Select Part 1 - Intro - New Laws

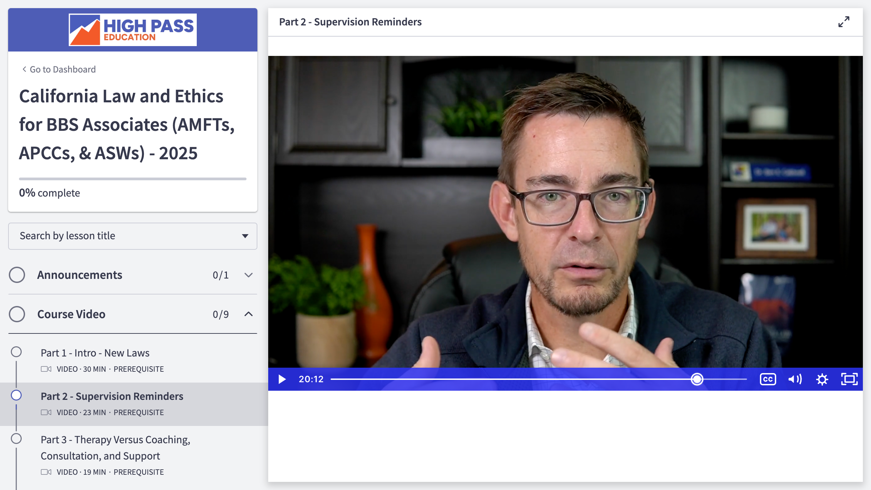pos(95,353)
